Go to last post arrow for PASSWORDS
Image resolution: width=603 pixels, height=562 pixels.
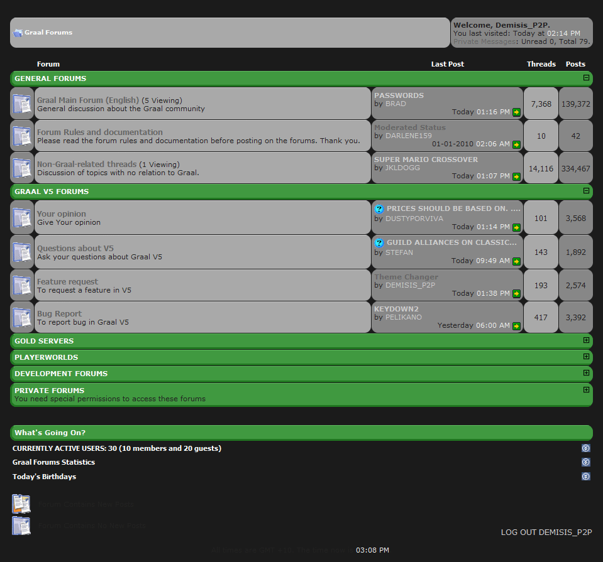tap(516, 112)
